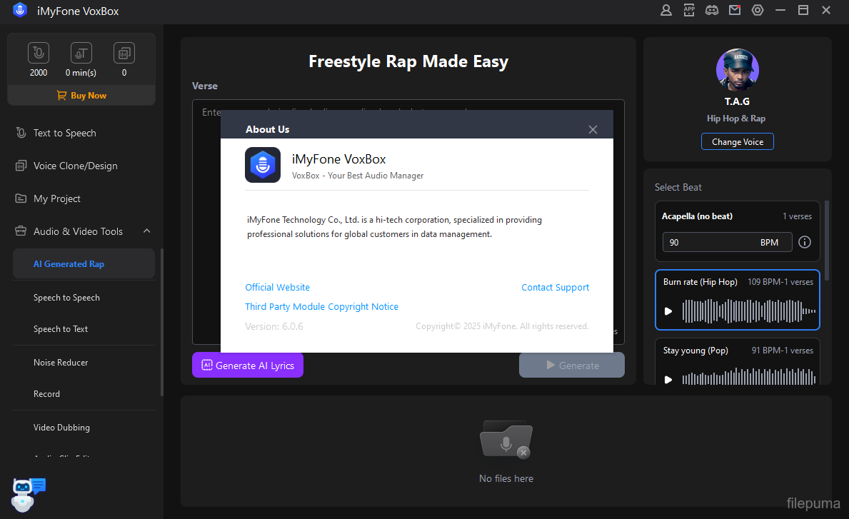Open settings hexagon icon in title bar
This screenshot has width=849, height=519.
point(758,10)
